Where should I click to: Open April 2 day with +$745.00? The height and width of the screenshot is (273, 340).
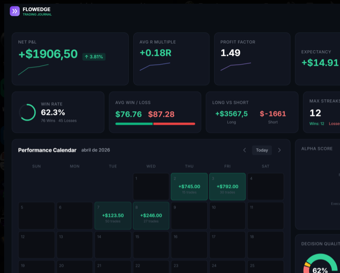pyautogui.click(x=189, y=187)
